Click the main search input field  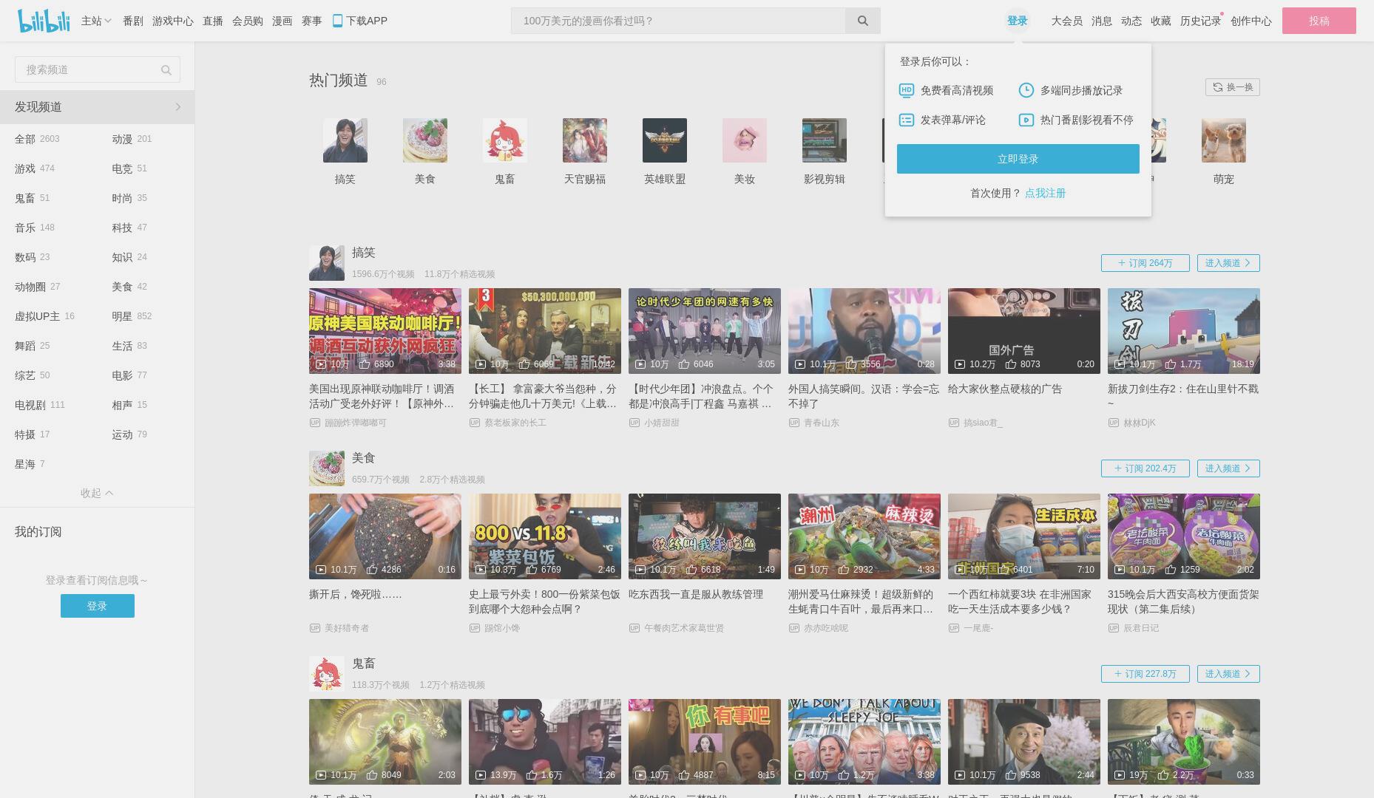(x=678, y=21)
